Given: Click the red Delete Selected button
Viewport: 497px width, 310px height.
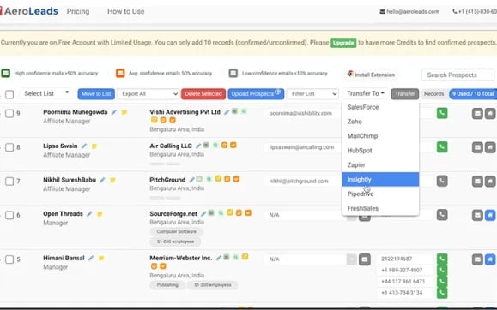Looking at the screenshot, I should [x=203, y=94].
